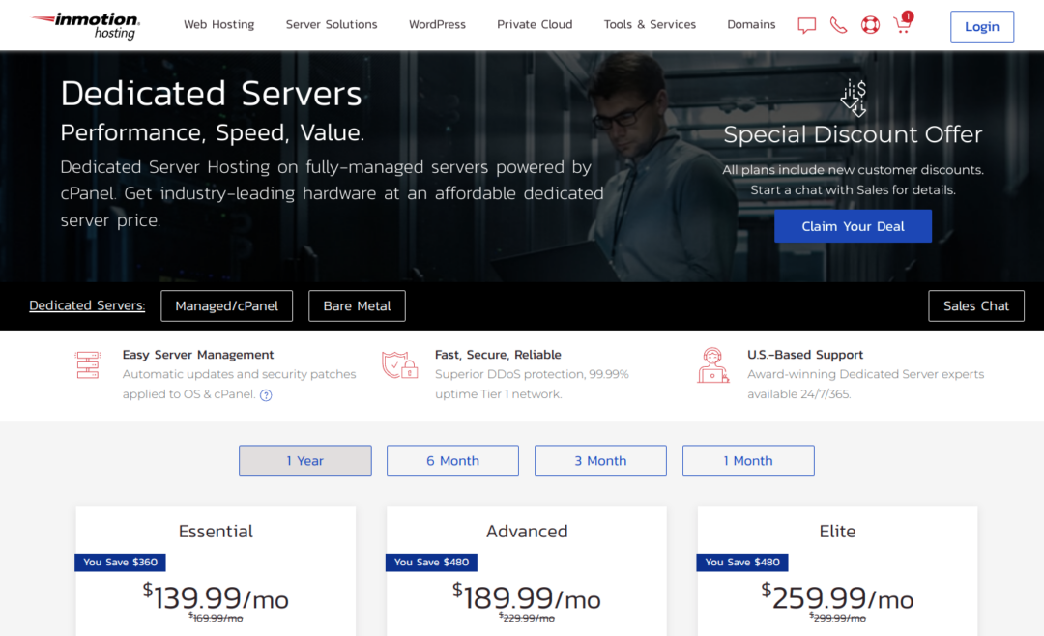Click the Fast, Secure, Reliable heading

[498, 355]
